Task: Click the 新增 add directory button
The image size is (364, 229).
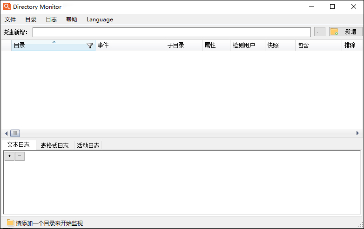Action: click(345, 32)
